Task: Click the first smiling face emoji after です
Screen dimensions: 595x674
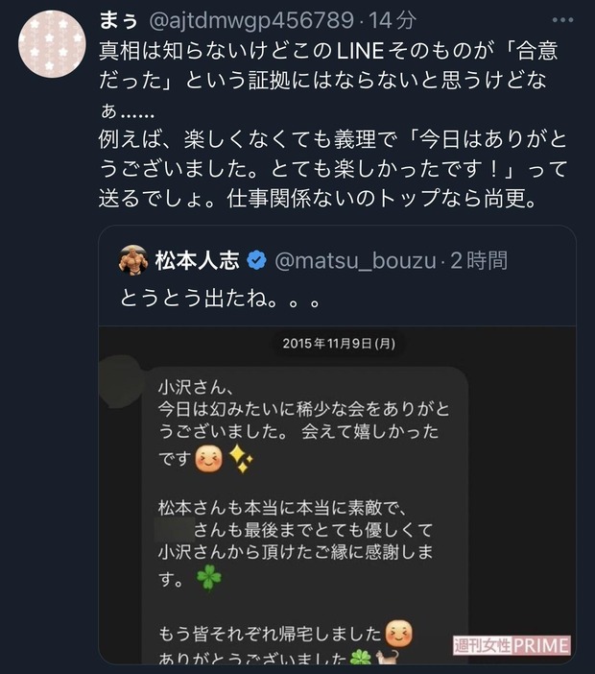Action: click(x=207, y=461)
